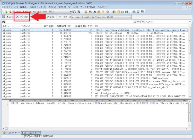Screen dimensions: 193x139
Task: Click the binoculars search icon
Action: pyautogui.click(x=3, y=22)
